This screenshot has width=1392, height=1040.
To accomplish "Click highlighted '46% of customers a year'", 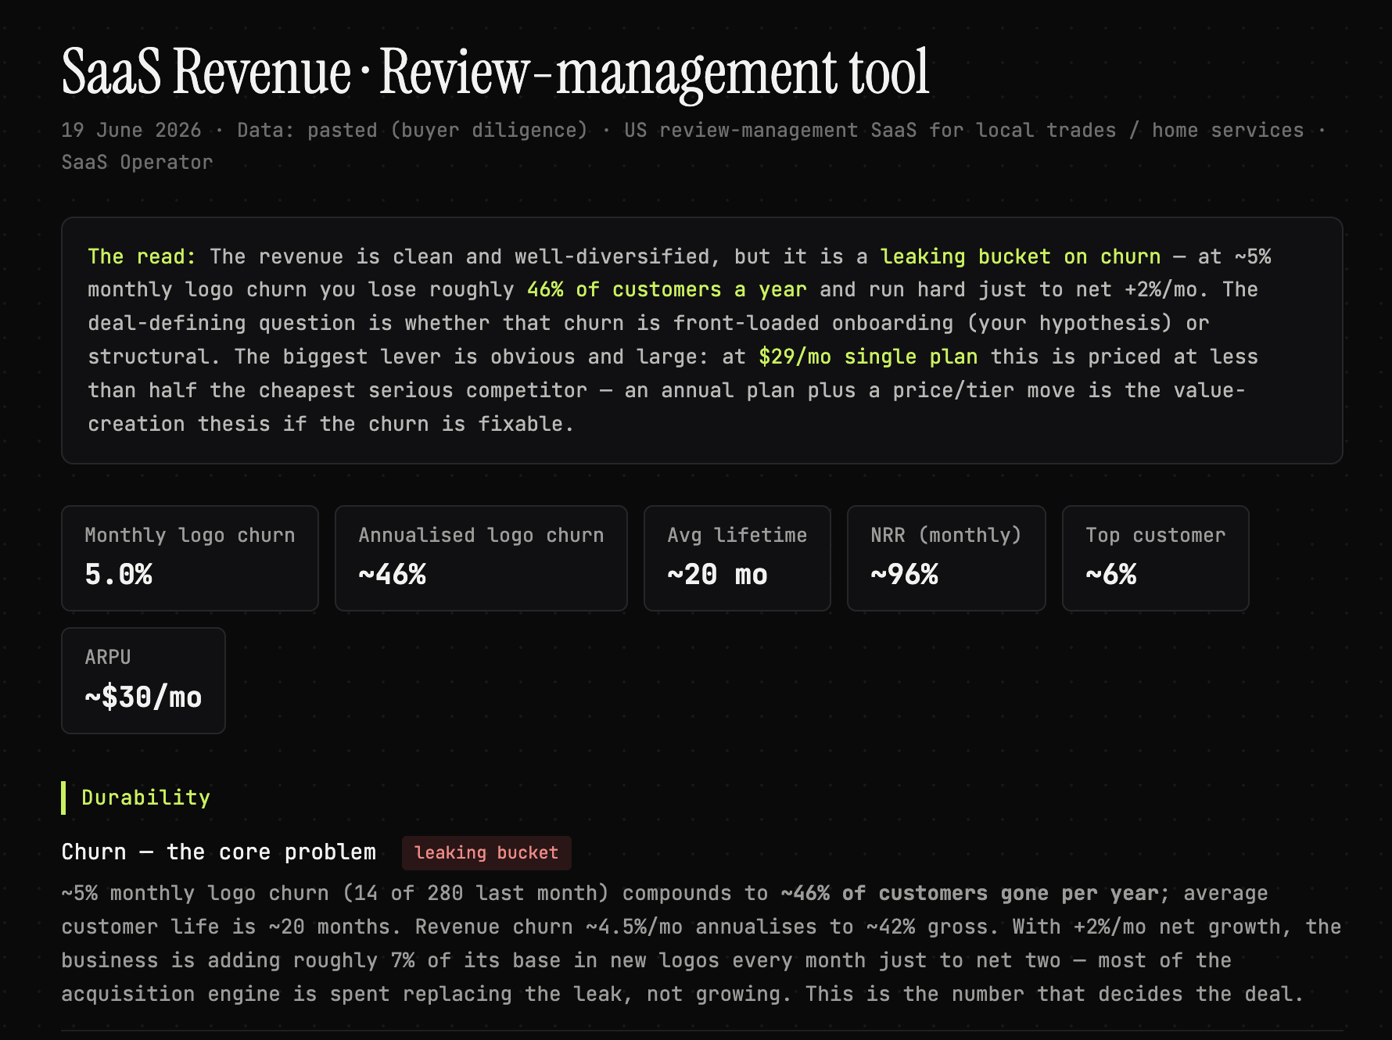I will (666, 289).
